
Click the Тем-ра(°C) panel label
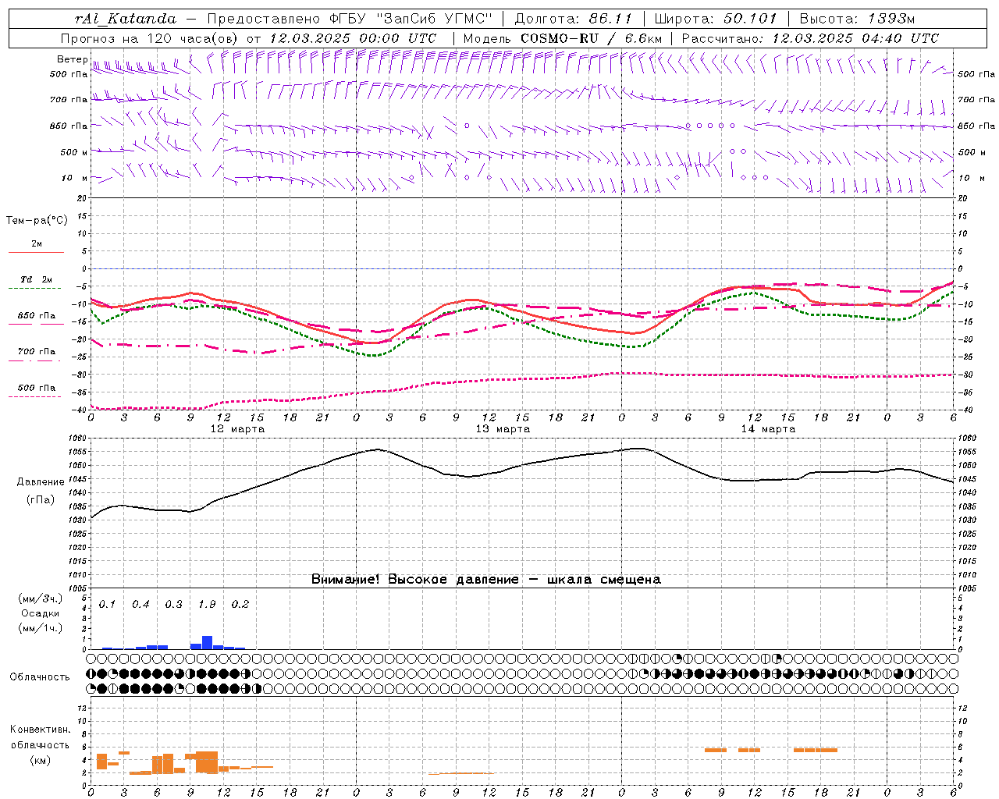pos(37,221)
